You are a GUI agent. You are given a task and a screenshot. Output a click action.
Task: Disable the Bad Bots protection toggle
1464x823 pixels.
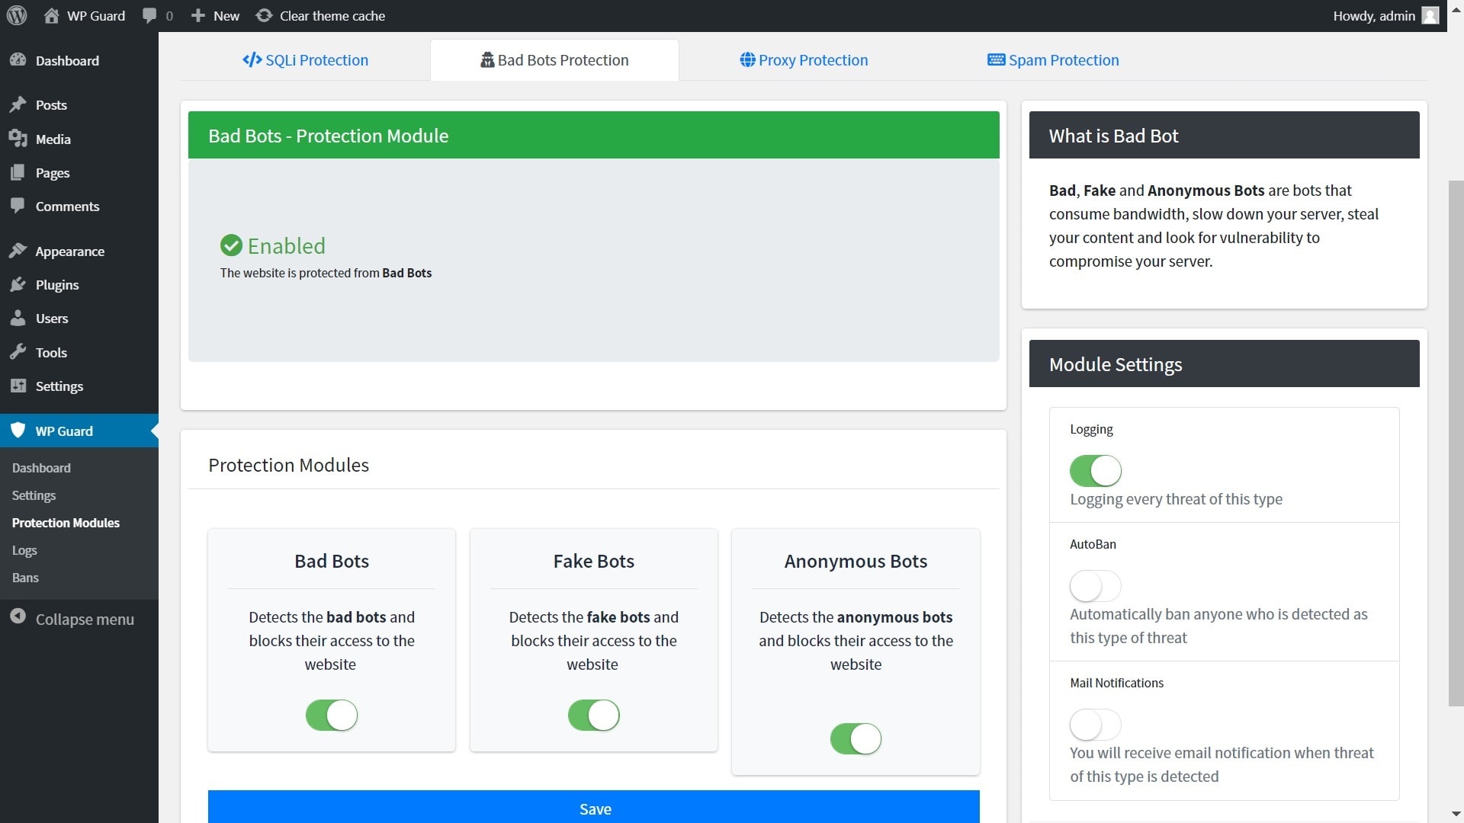pos(332,715)
